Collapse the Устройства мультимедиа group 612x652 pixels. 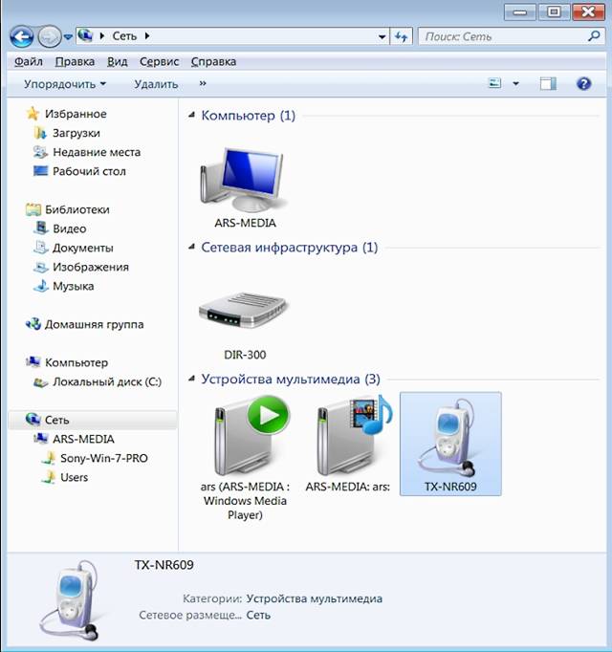point(190,380)
